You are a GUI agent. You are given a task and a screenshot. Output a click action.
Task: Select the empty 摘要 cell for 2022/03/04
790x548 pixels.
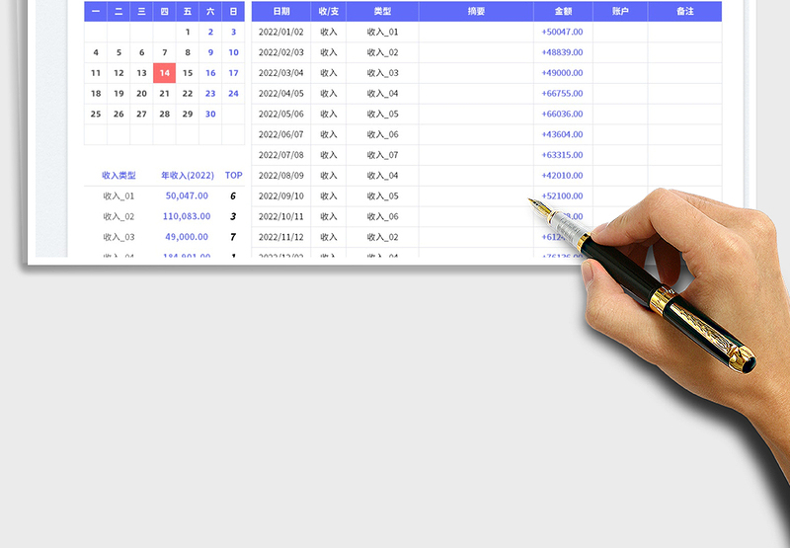pyautogui.click(x=476, y=73)
